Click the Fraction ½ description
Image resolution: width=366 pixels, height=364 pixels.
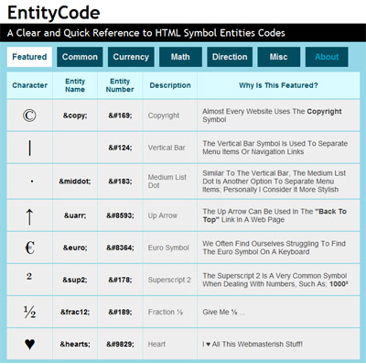click(166, 312)
